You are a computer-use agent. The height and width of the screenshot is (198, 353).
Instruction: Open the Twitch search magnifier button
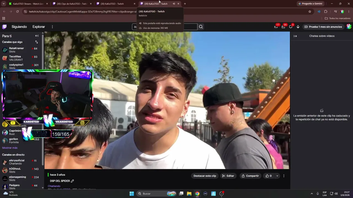coord(201,27)
